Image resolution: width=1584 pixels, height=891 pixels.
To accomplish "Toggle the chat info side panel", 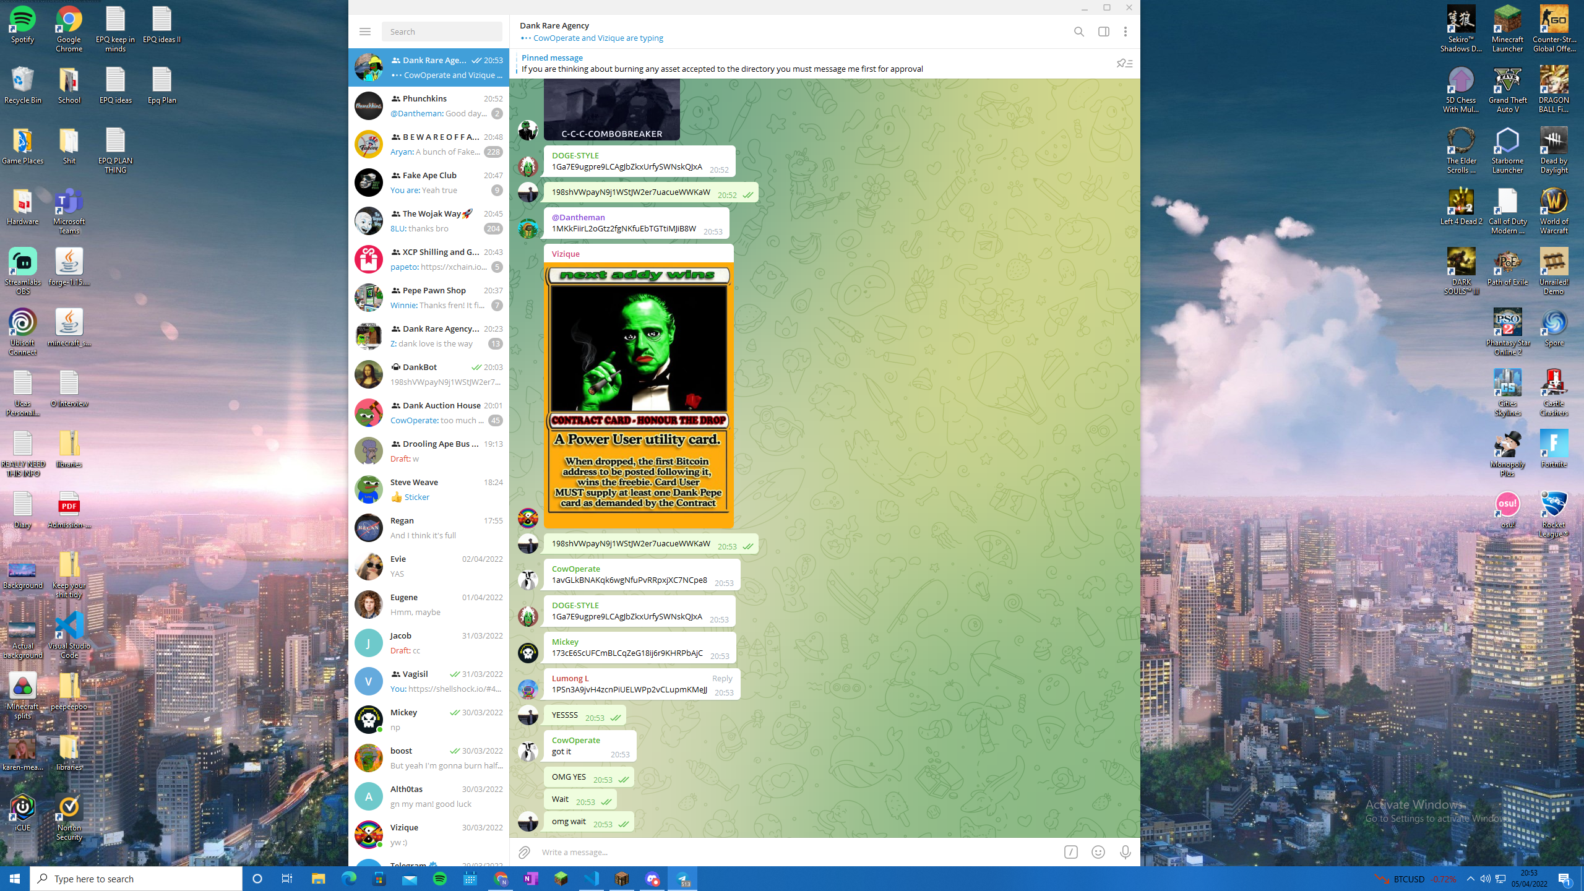I will pos(1103,32).
